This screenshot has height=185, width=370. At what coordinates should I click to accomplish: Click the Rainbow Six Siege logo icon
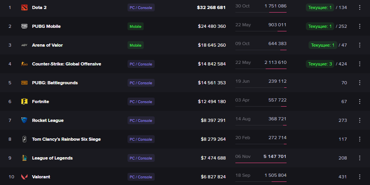(x=24, y=139)
